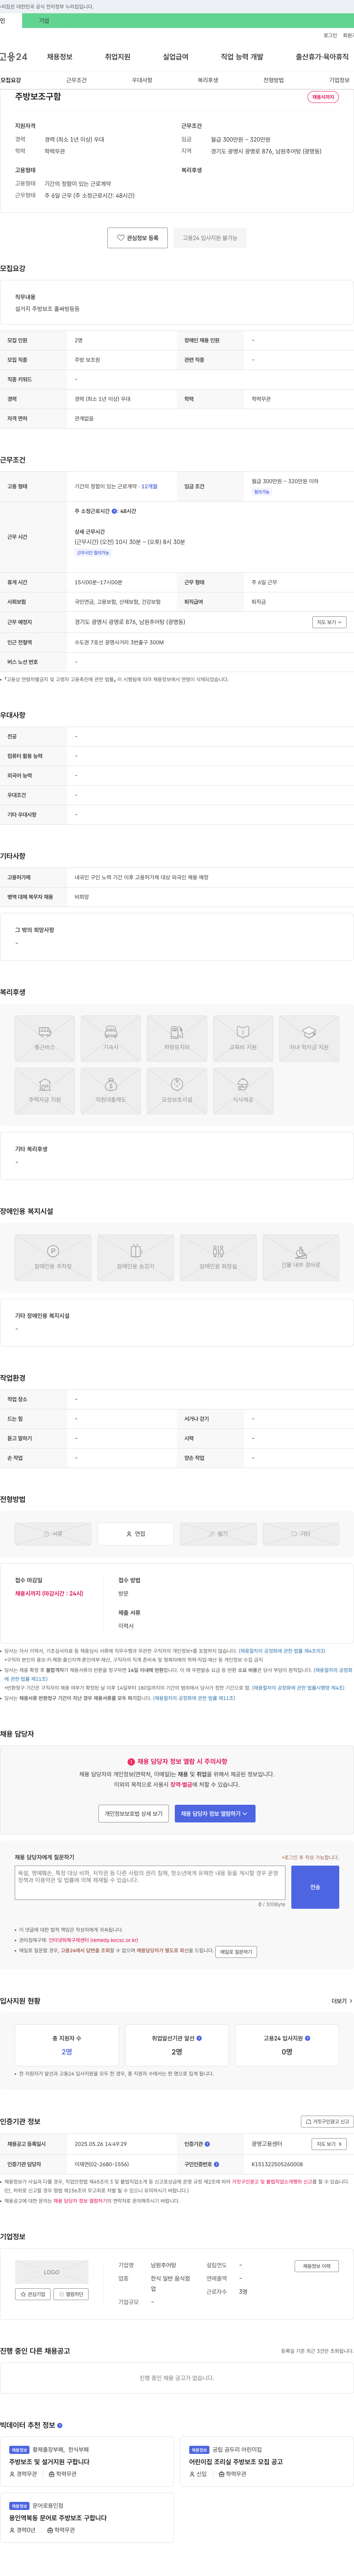Click the 거짓구인광고 신고 button
Screen dimensions: 354x2576
point(327,2121)
